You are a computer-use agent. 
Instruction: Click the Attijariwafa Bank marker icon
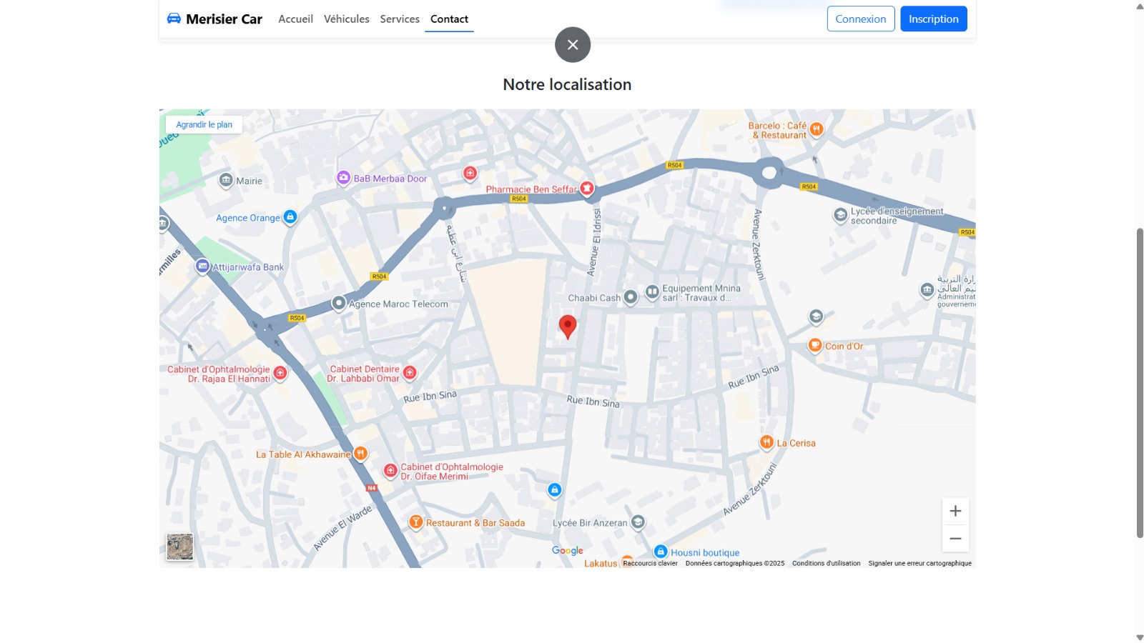(202, 266)
